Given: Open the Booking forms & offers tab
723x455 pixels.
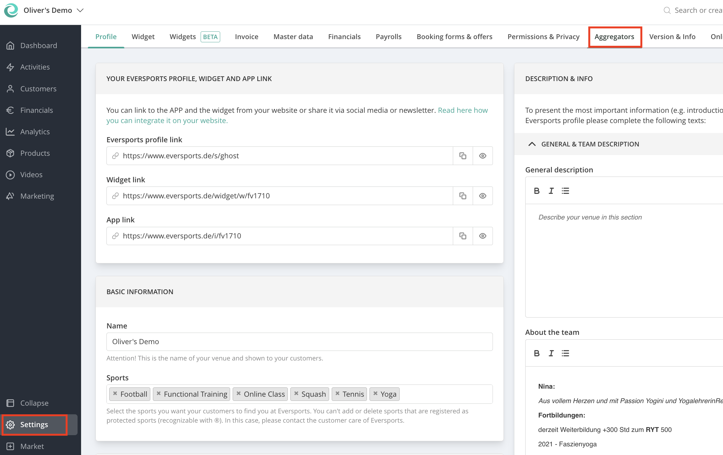Looking at the screenshot, I should click(x=454, y=37).
